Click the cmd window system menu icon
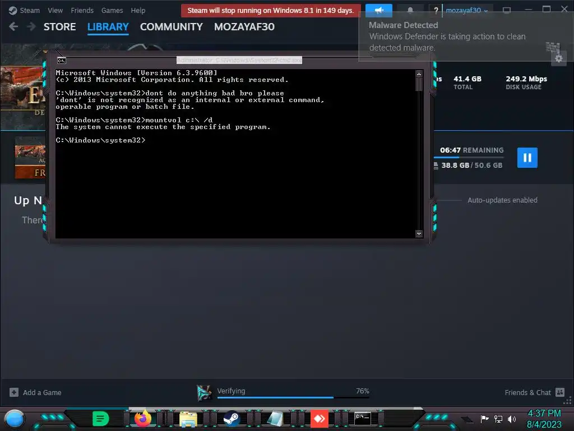Image resolution: width=574 pixels, height=431 pixels. click(62, 61)
